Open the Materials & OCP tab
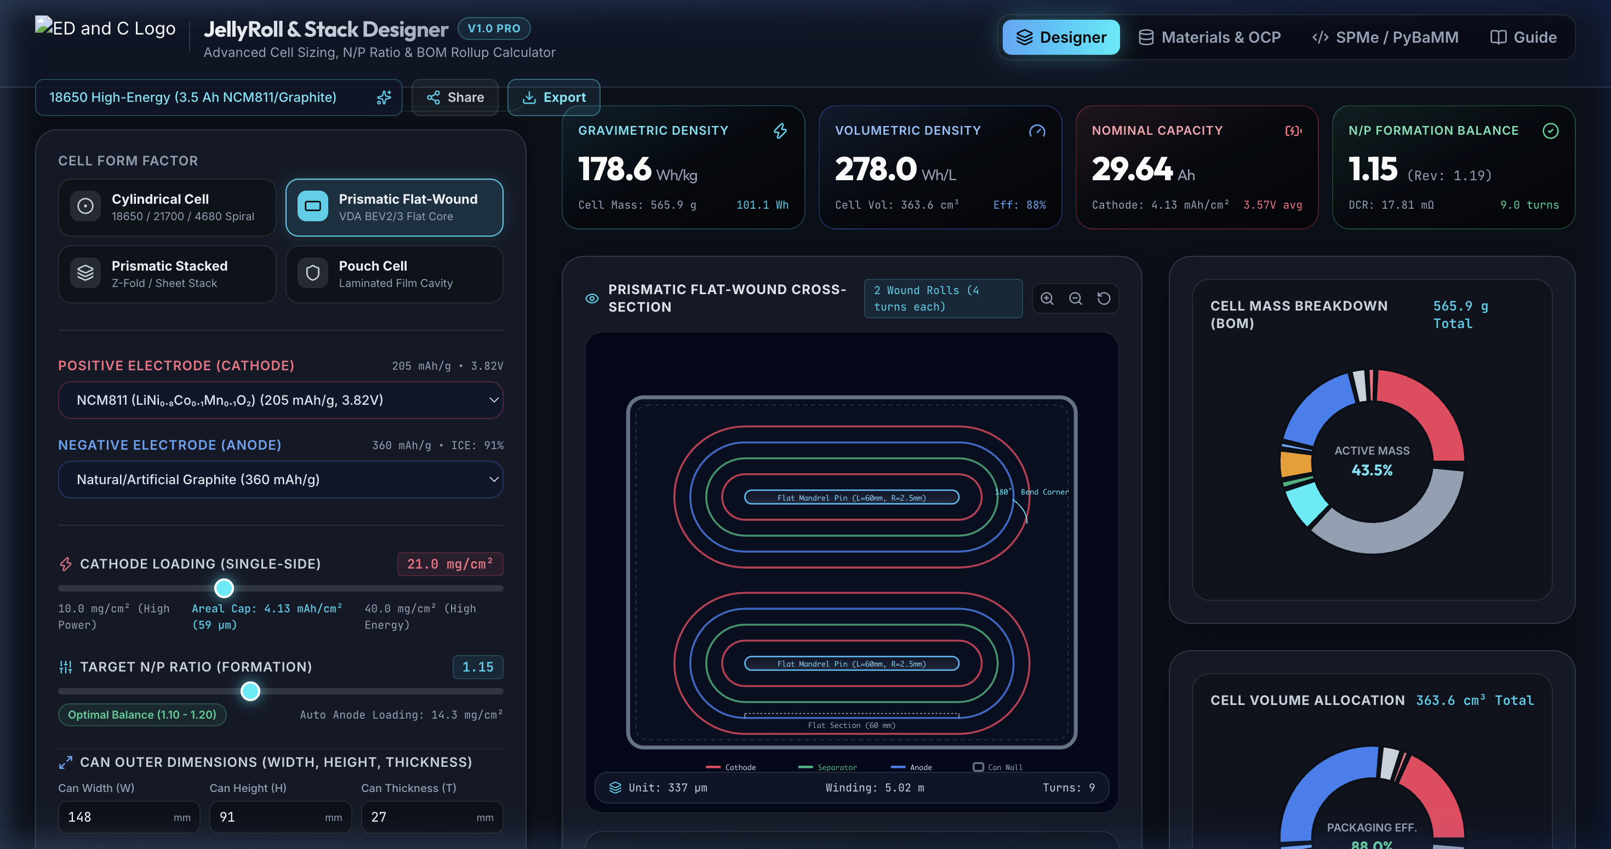Viewport: 1611px width, 849px height. pyautogui.click(x=1209, y=37)
